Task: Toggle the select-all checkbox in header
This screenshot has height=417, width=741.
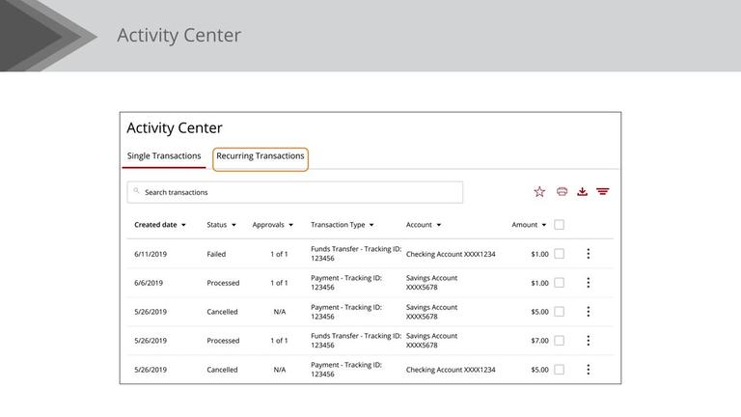Action: (560, 225)
